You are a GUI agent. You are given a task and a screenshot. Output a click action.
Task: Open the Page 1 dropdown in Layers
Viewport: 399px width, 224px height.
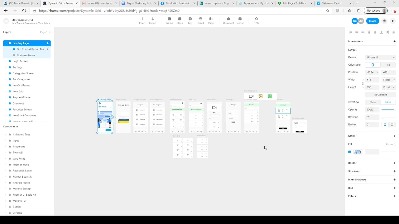[x=45, y=32]
